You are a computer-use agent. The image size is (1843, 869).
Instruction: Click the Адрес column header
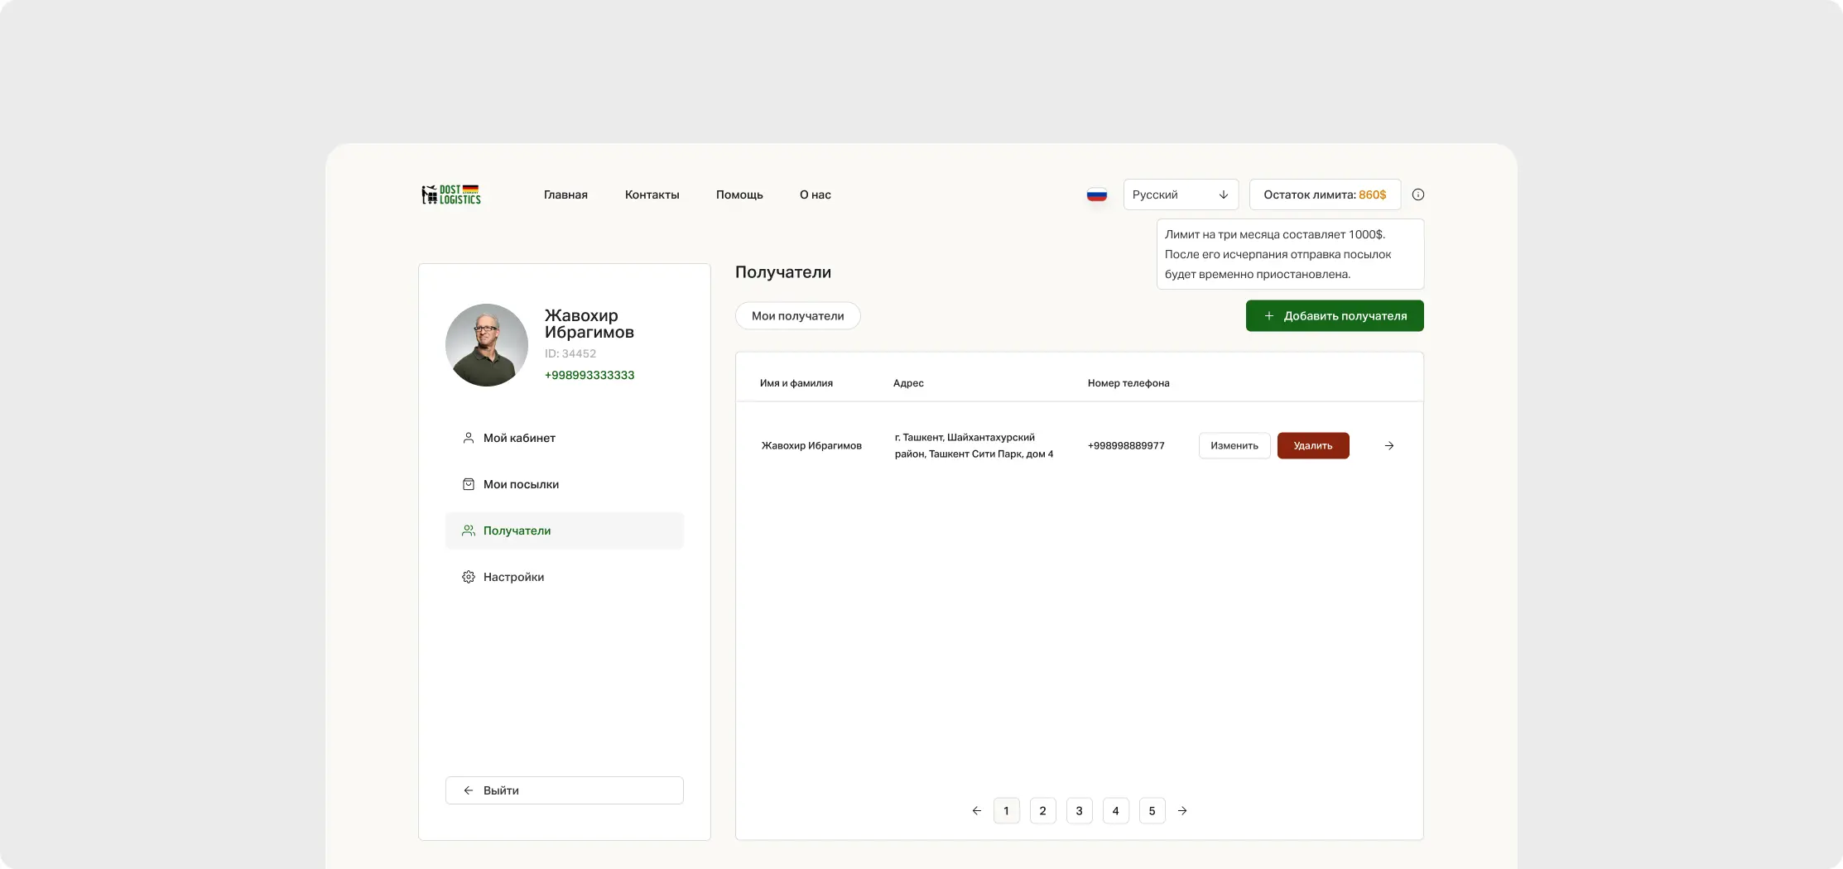click(908, 383)
